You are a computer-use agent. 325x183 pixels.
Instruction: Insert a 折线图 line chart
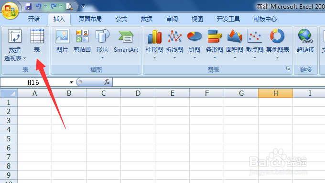174,44
